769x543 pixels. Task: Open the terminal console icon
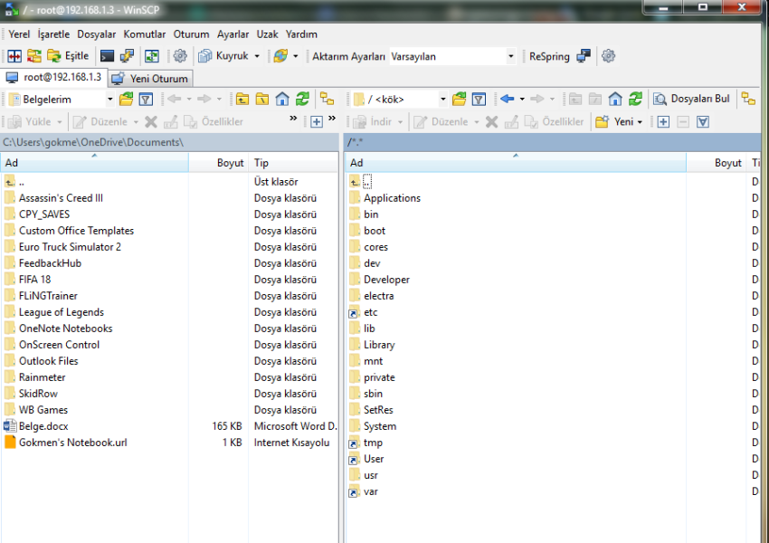pos(107,56)
